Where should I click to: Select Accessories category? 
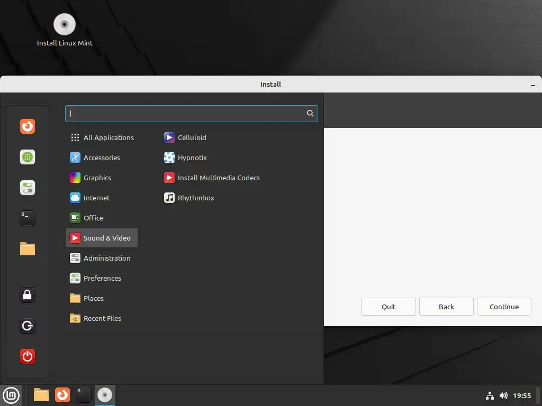pyautogui.click(x=102, y=158)
